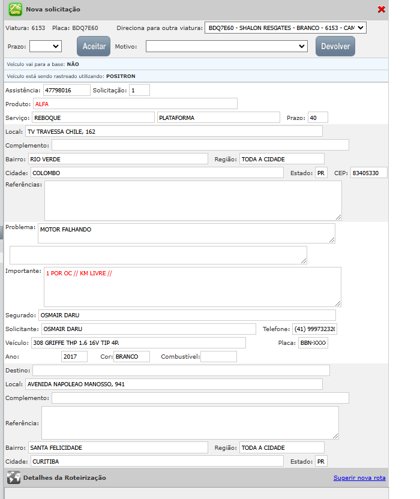Image resolution: width=420 pixels, height=499 pixels.
Task: Click the Estado field next to COLOMBO
Action: click(321, 173)
